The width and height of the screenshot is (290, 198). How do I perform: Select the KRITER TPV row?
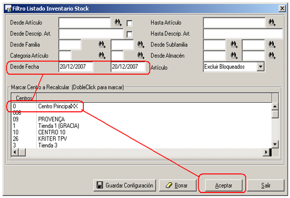pyautogui.click(x=141, y=139)
